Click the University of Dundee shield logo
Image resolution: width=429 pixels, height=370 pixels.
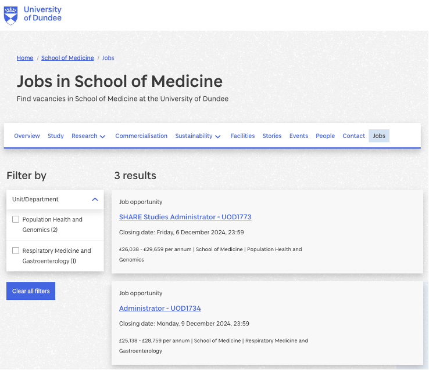10,14
